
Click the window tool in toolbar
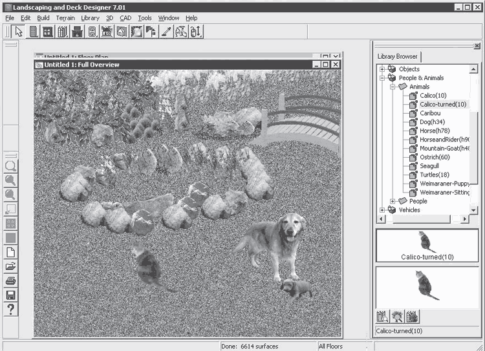[47, 31]
